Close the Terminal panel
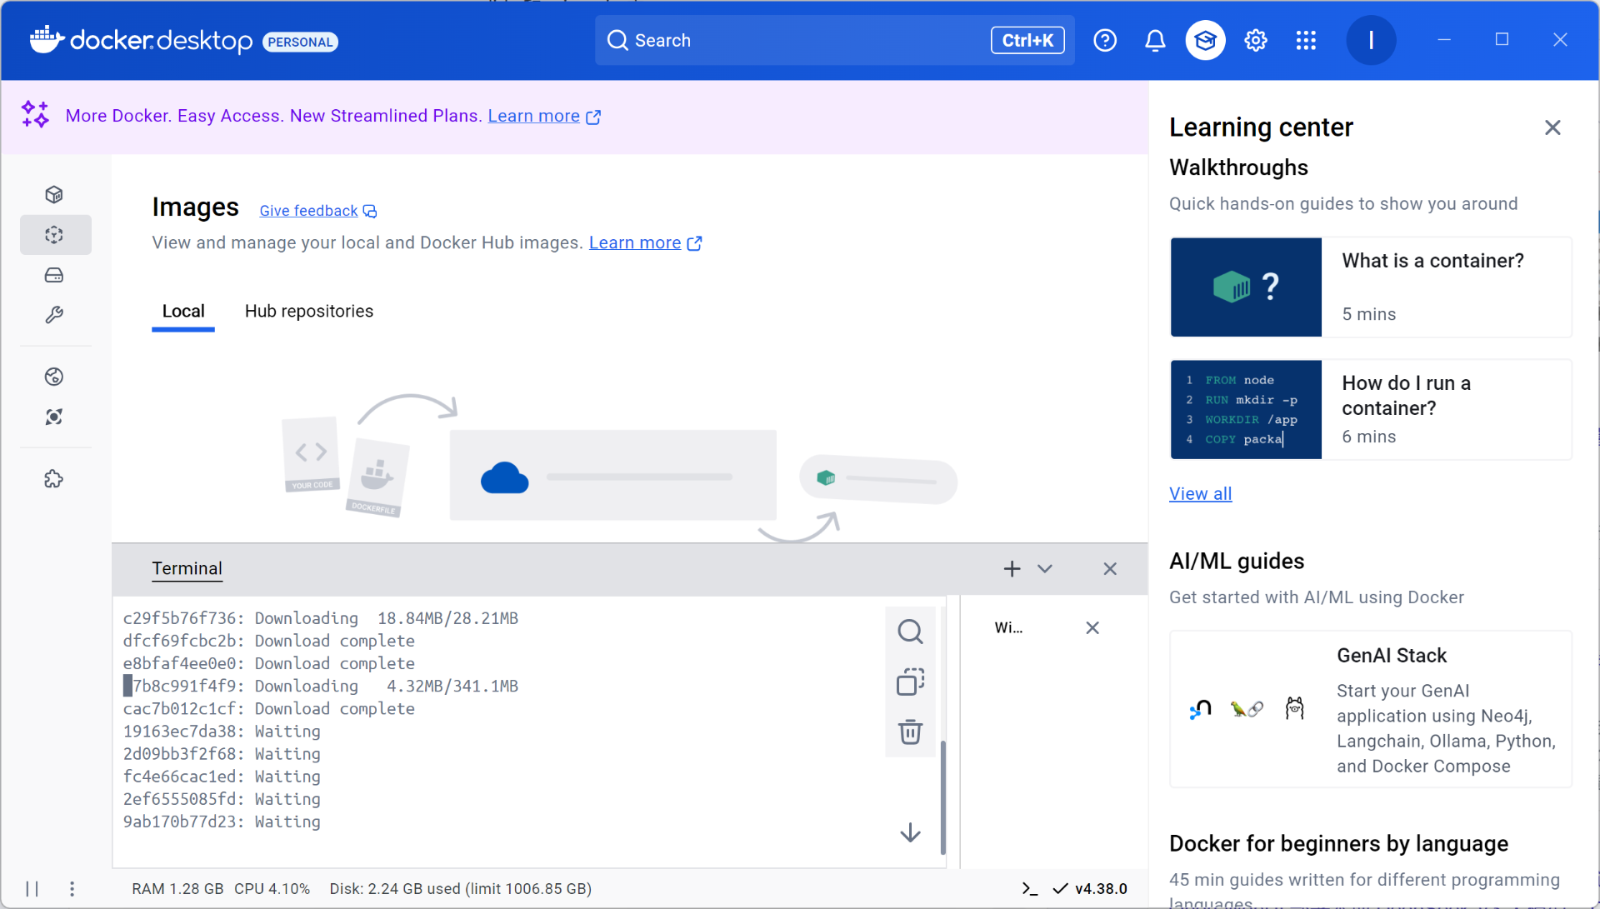Screen dimensions: 1600x909 [x=1110, y=568]
